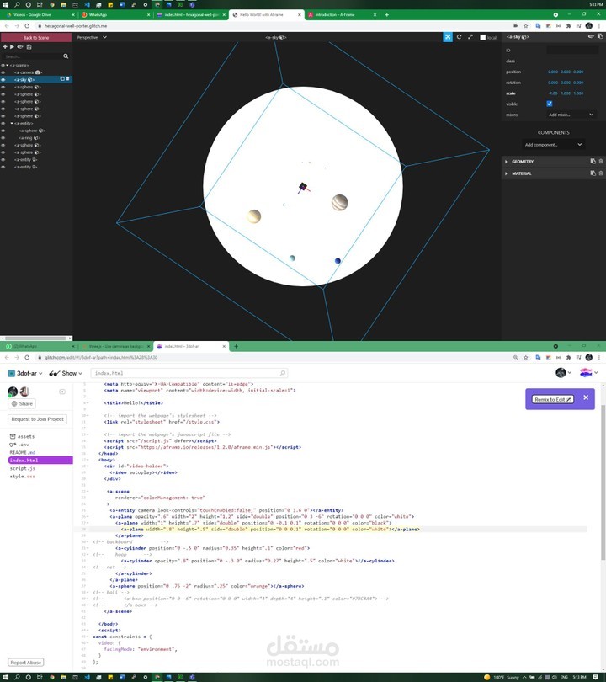Switch to Videos - Google Drive tab
The height and width of the screenshot is (682, 606).
click(39, 15)
